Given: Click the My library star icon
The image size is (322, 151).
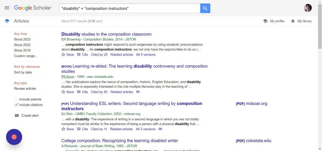Looking at the screenshot, I should click(x=293, y=21).
